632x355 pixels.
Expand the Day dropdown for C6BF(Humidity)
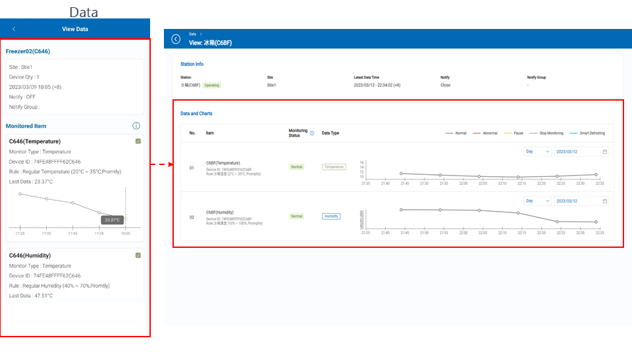pyautogui.click(x=537, y=201)
